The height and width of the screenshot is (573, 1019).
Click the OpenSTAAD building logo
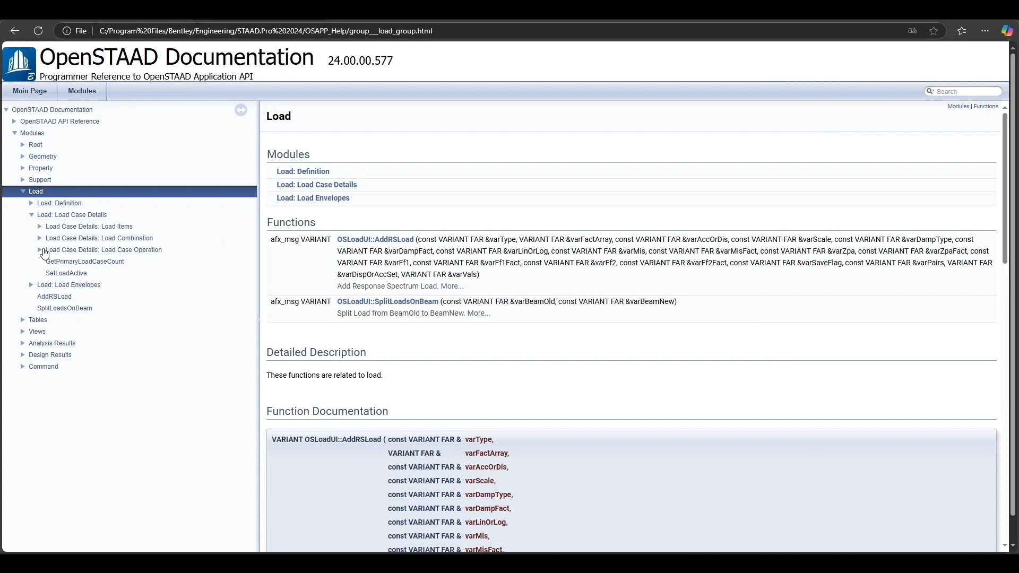19,64
